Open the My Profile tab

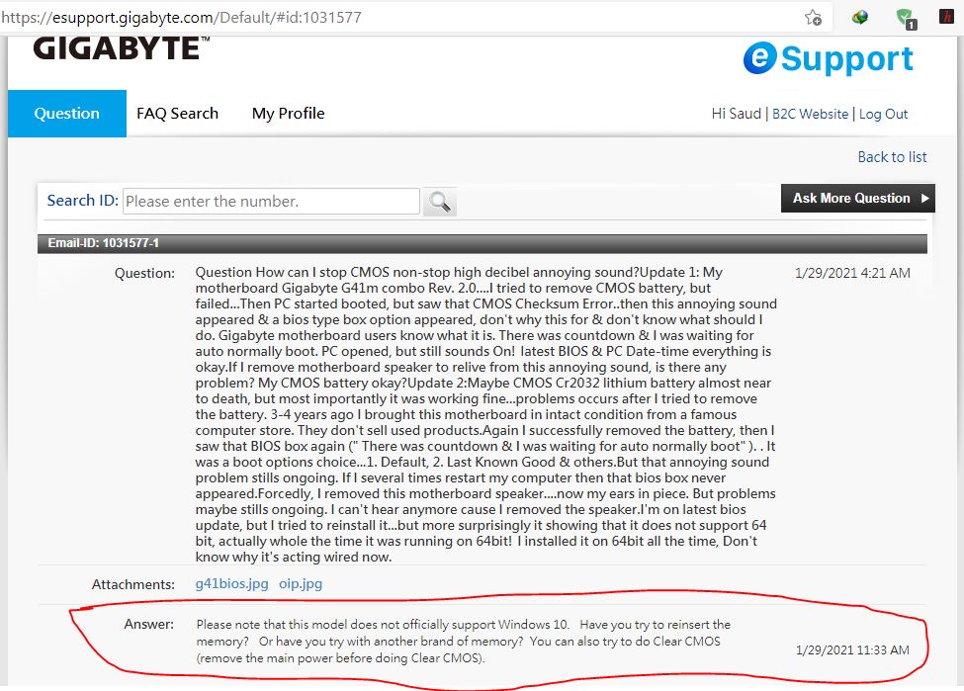point(289,114)
